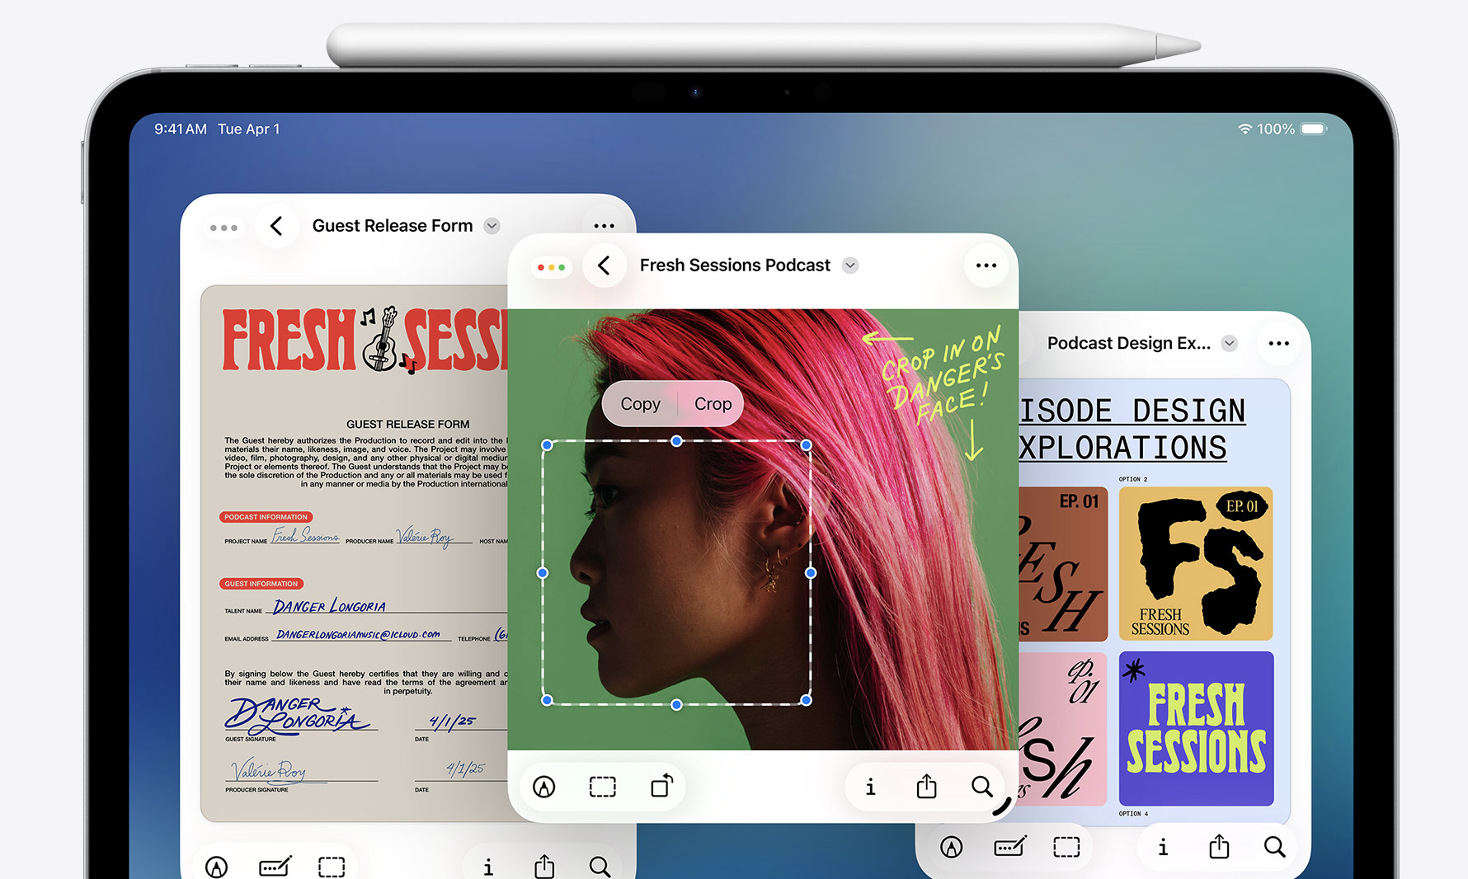Click the top-center selection resize handle
Screen dimensions: 1468x879
pyautogui.click(x=676, y=441)
